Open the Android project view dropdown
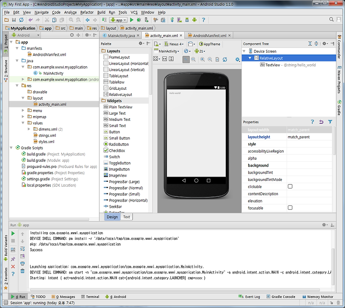 [25, 35]
